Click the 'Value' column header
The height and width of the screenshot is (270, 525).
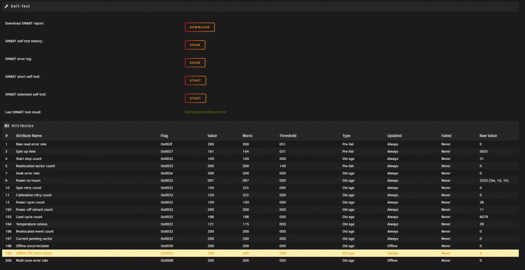point(212,136)
